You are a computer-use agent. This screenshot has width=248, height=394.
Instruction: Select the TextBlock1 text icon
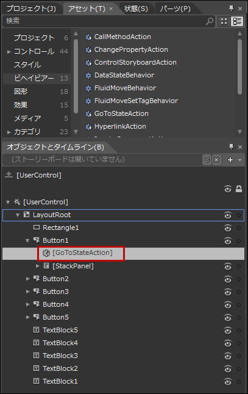pos(37,381)
